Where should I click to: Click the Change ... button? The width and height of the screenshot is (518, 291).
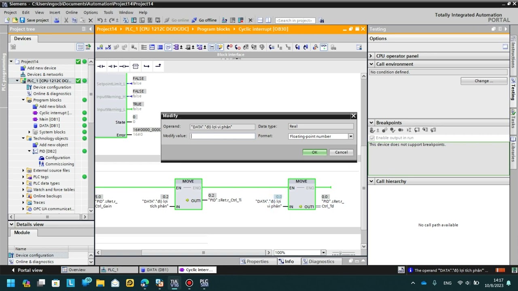pos(484,81)
